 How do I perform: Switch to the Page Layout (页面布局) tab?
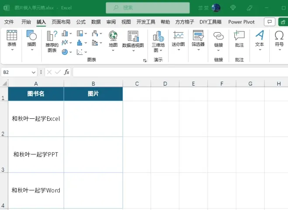(x=61, y=22)
